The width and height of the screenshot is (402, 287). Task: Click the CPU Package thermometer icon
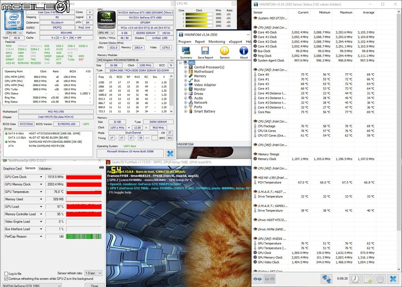(x=255, y=126)
